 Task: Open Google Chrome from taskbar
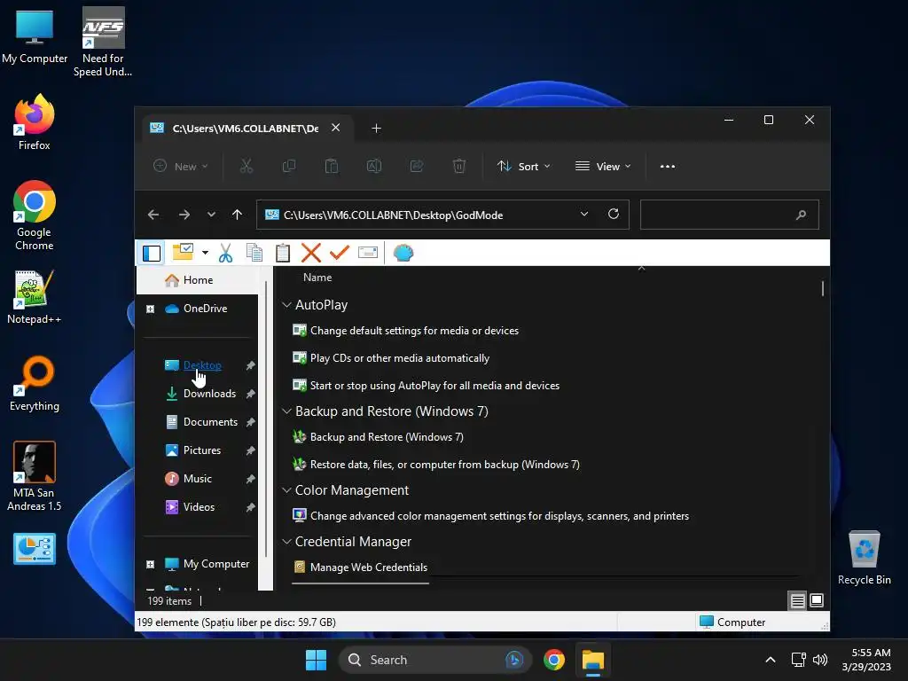click(x=554, y=660)
